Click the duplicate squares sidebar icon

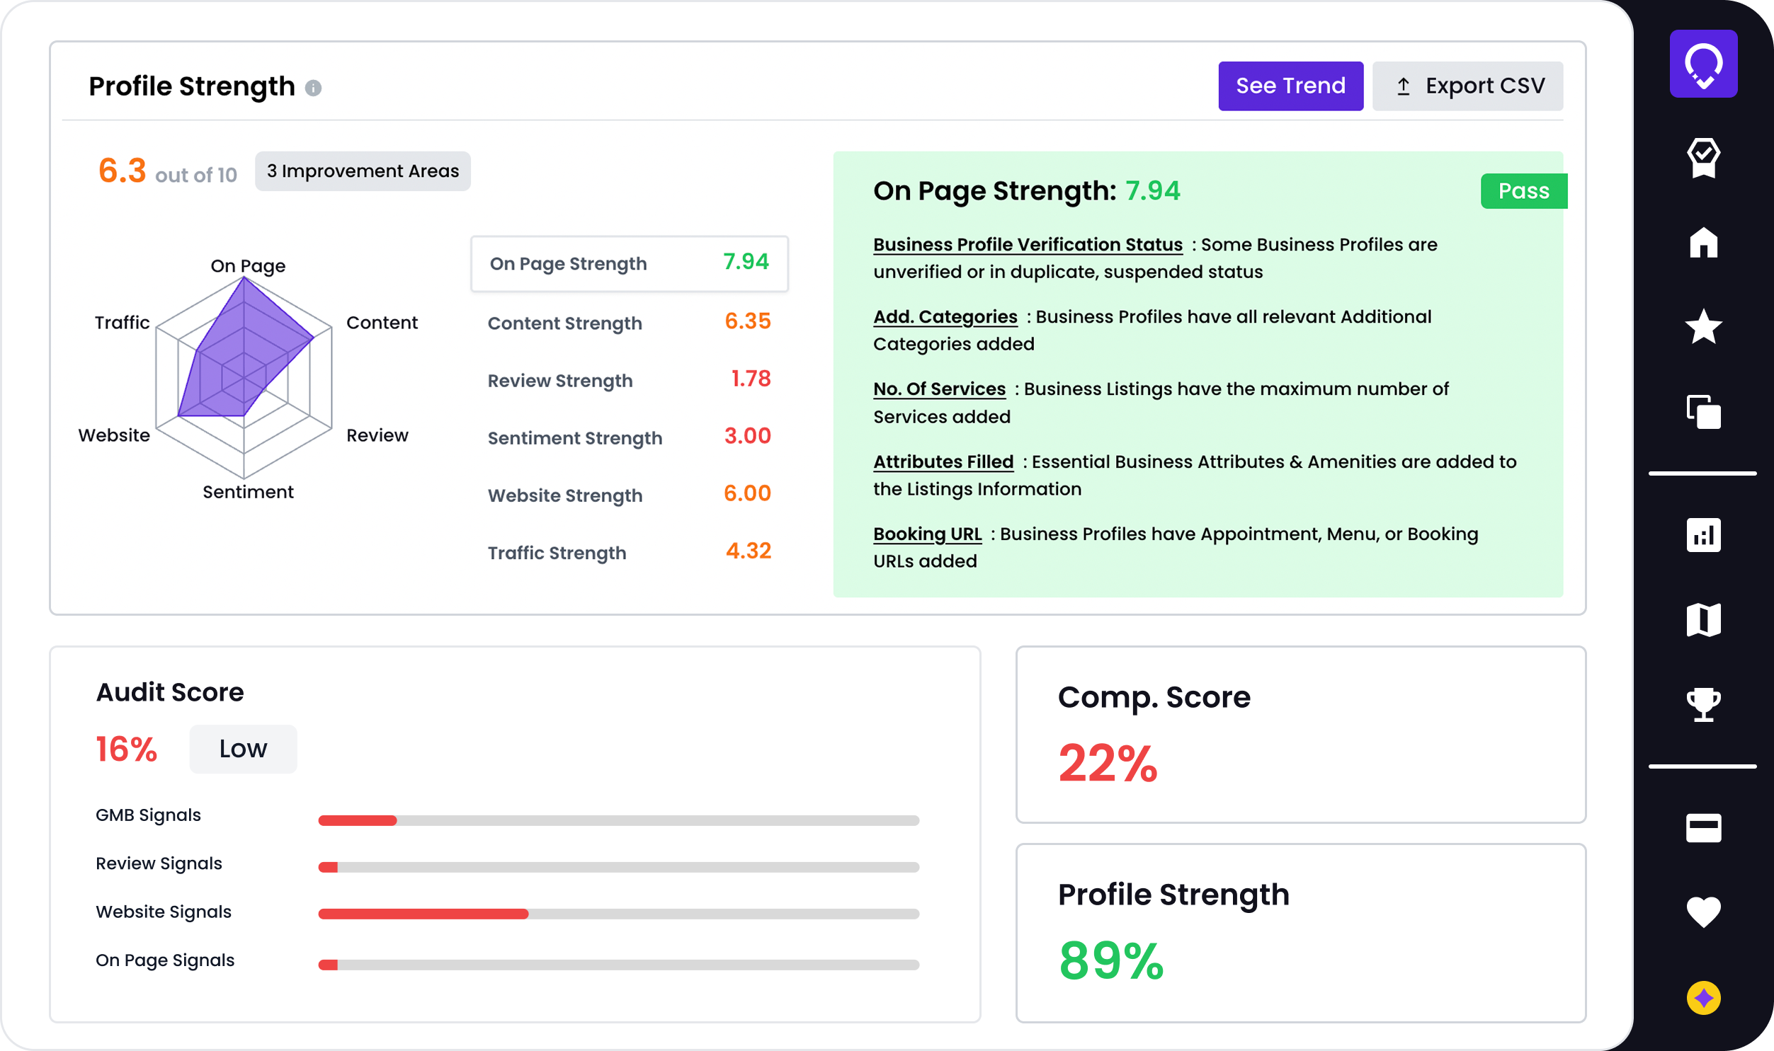1702,411
